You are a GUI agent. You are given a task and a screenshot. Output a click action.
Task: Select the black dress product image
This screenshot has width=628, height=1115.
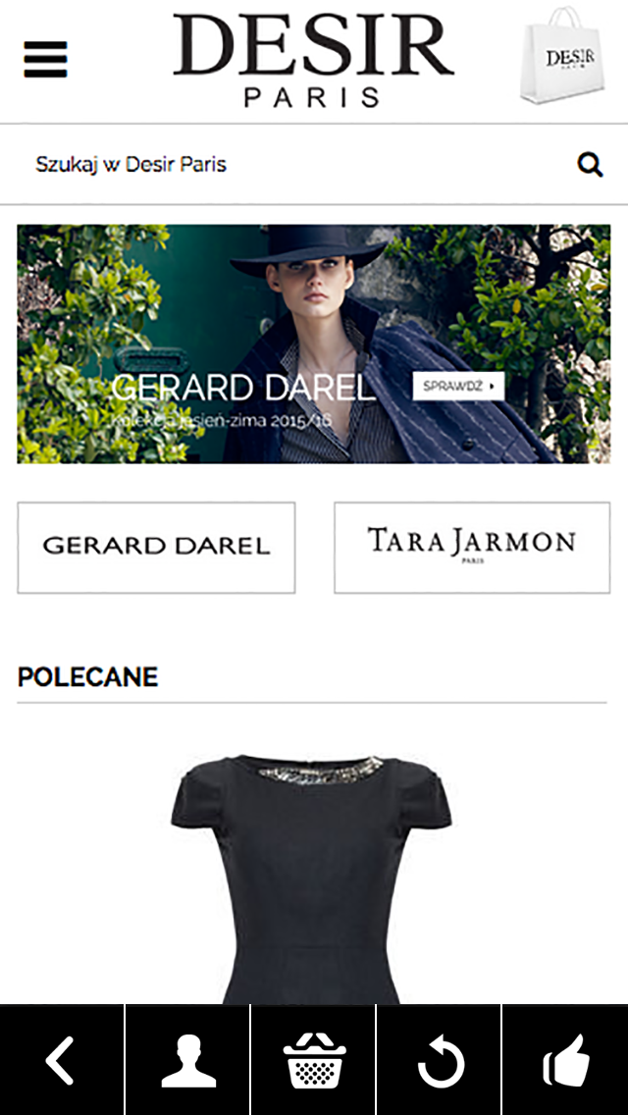[x=311, y=878]
